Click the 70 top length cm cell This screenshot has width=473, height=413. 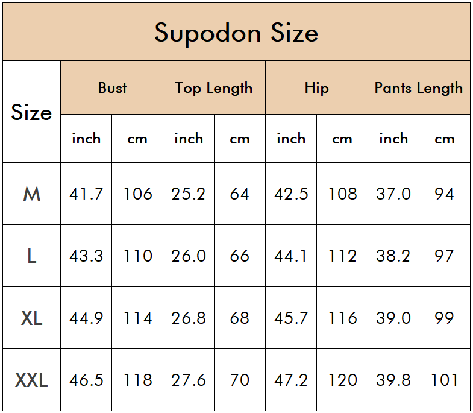pos(240,380)
